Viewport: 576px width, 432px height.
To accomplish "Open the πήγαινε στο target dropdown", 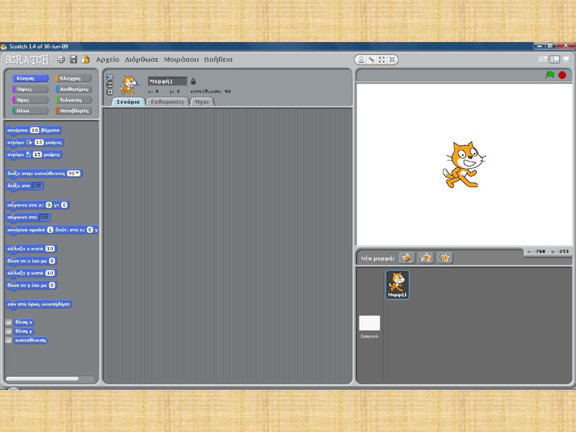I will tap(44, 217).
